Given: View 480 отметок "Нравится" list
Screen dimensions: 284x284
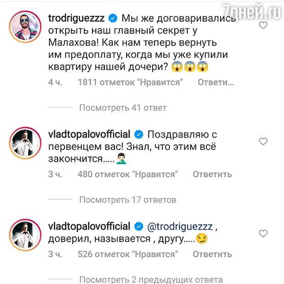Looking at the screenshot, I should (128, 174).
